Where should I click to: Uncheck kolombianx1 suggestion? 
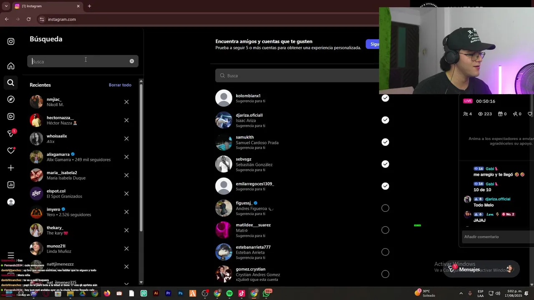[385, 98]
